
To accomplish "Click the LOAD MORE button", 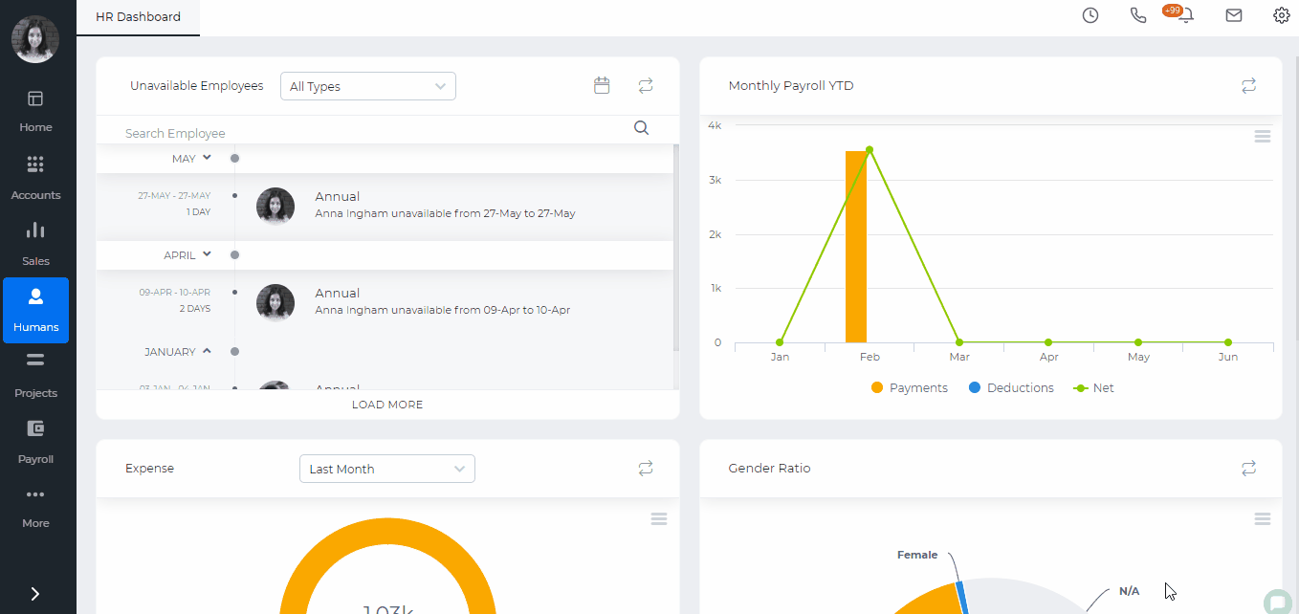I will (x=387, y=405).
